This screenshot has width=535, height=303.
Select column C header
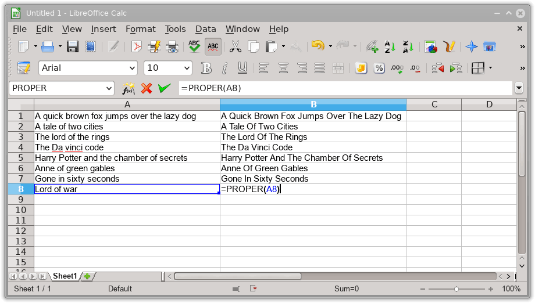click(434, 104)
